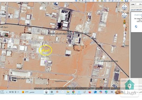Image resolution: width=142 pixels, height=100 pixels.
Task: Click placemark icon on curved road junction
Action: point(91,38)
